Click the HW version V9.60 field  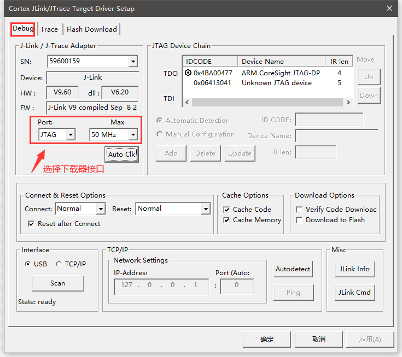tap(62, 92)
